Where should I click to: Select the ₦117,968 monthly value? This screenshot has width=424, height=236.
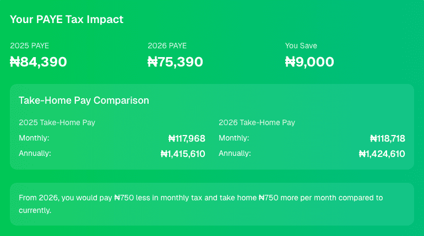pos(187,138)
